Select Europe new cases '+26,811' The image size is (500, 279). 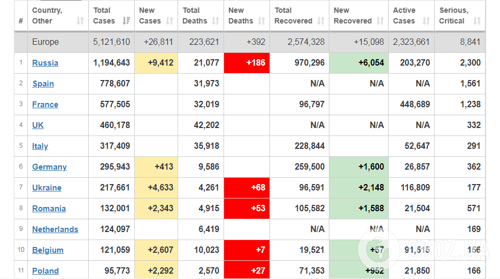158,42
